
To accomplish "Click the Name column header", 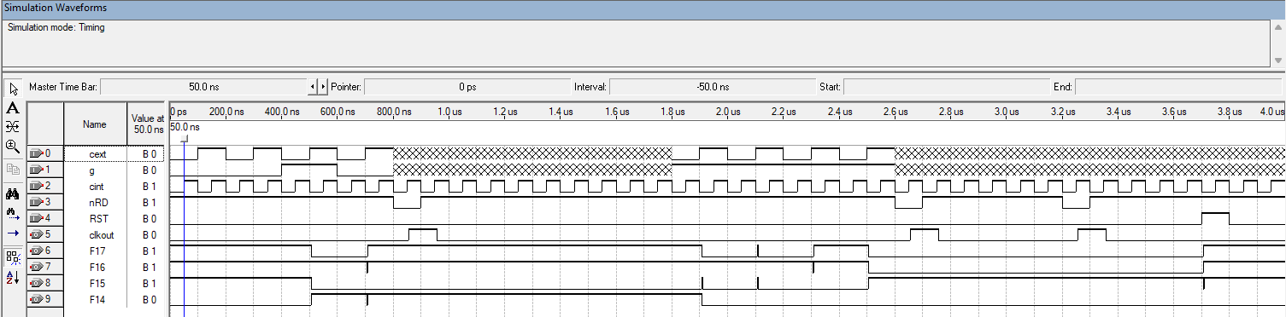I will (x=95, y=124).
